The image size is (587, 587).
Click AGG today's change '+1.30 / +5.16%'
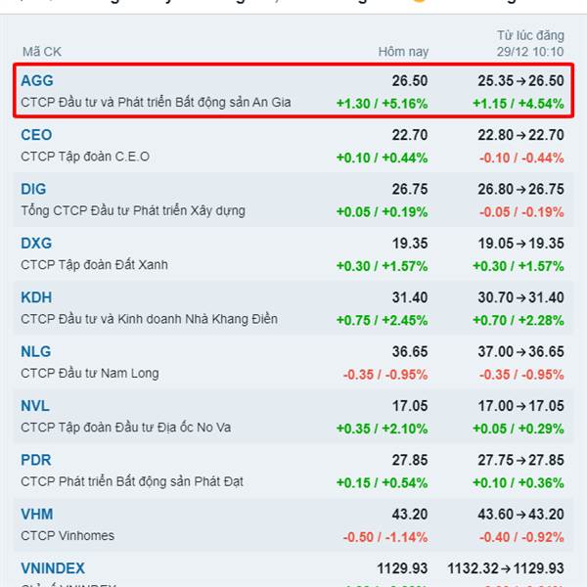click(x=382, y=104)
